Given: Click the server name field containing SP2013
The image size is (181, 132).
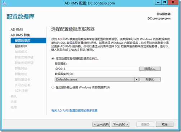Looking at the screenshot, I should tap(96, 69).
